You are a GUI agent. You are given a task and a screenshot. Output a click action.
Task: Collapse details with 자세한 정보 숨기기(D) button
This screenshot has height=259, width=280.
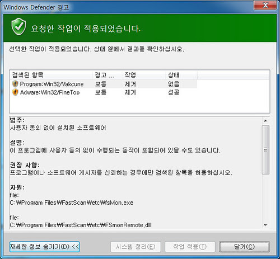point(44,247)
